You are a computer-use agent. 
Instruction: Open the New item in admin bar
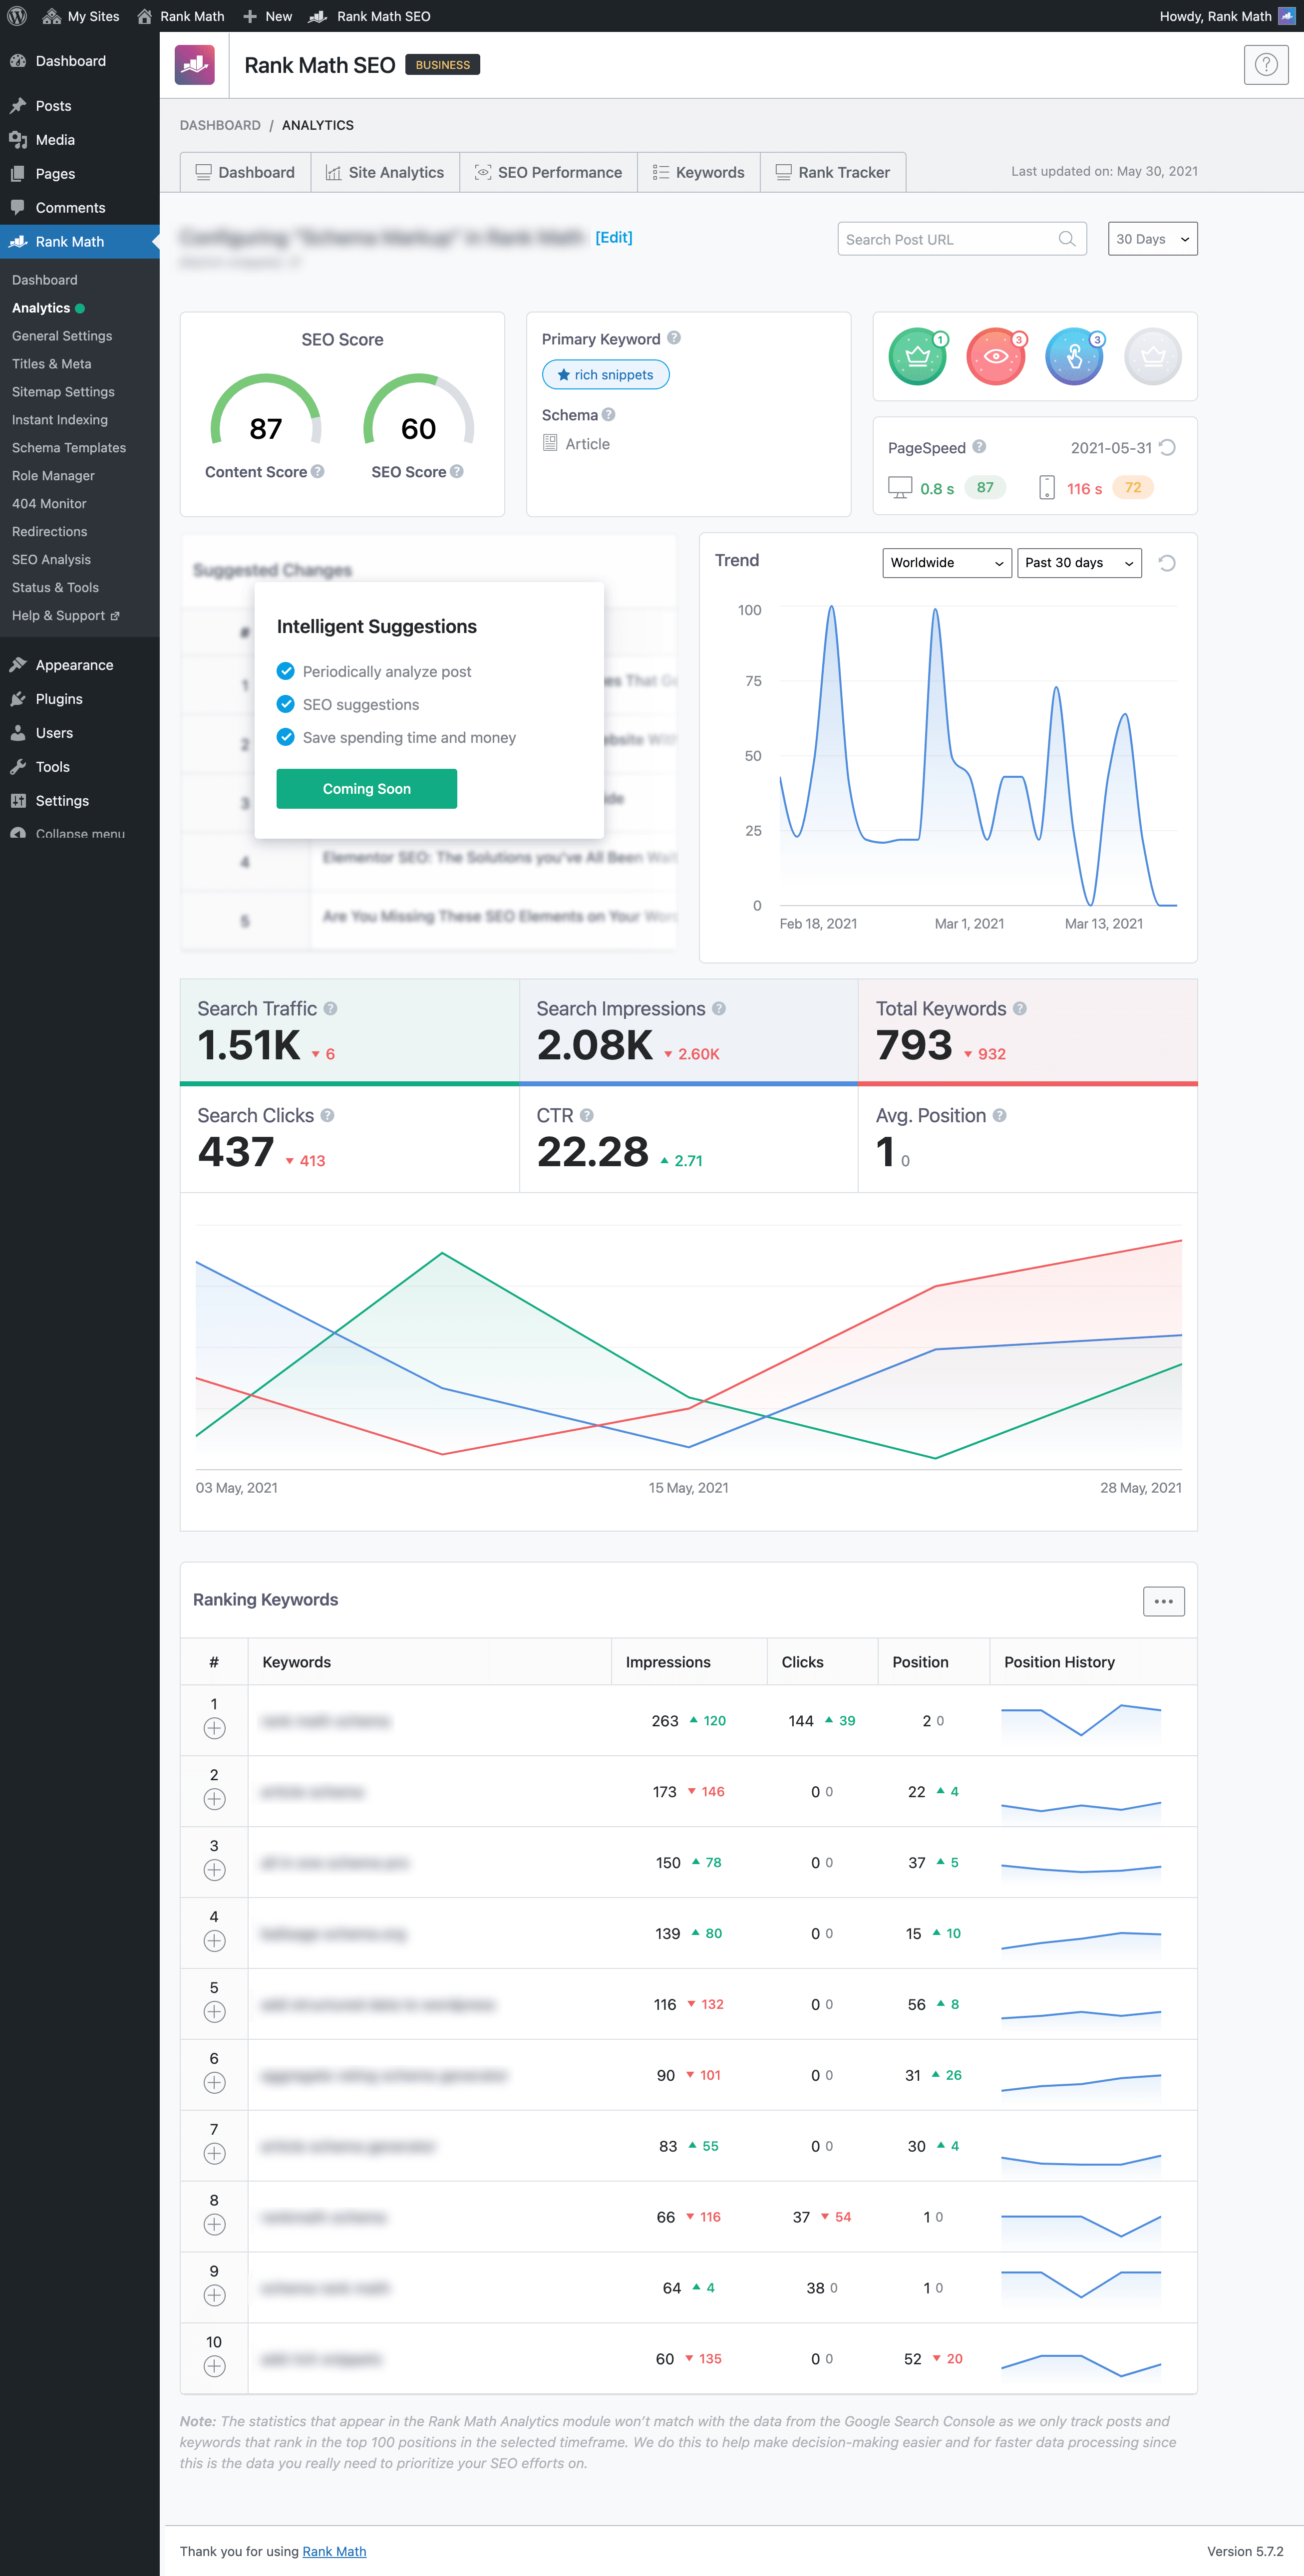pos(268,16)
